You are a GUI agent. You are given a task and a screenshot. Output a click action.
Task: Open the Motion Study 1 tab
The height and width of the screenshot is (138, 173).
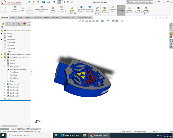click(x=33, y=129)
